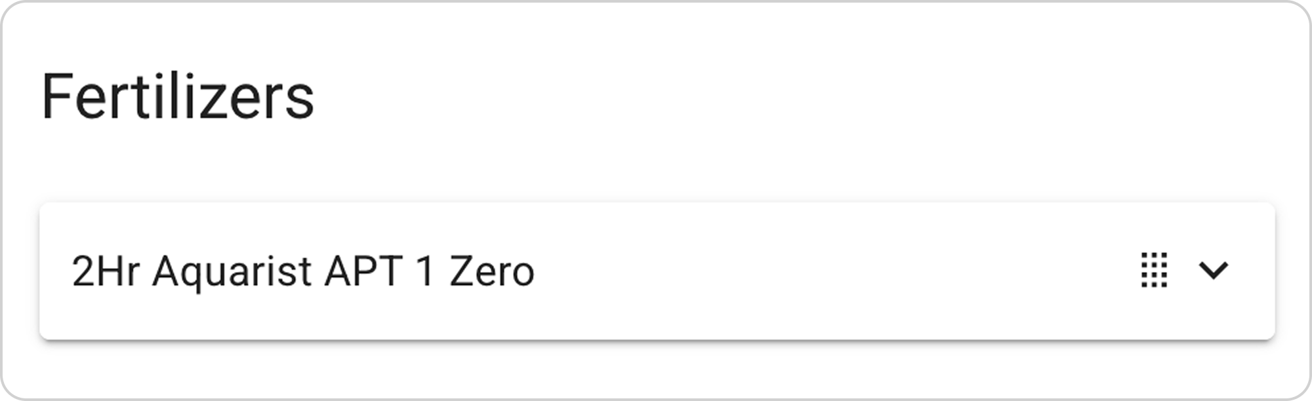Select the drag handle for APT 1 Zero
Image resolution: width=1312 pixels, height=401 pixels.
click(1154, 270)
